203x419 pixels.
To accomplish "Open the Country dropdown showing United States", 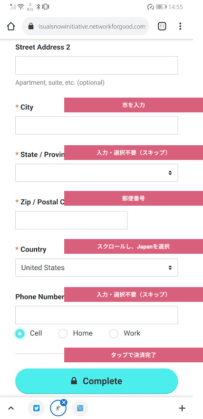I will tap(97, 268).
